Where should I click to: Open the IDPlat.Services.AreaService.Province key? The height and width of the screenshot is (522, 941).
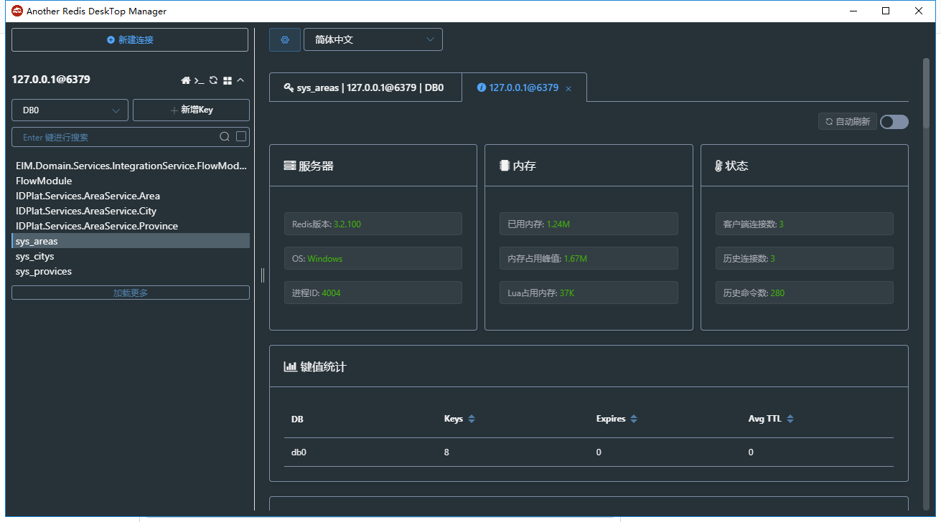click(131, 226)
